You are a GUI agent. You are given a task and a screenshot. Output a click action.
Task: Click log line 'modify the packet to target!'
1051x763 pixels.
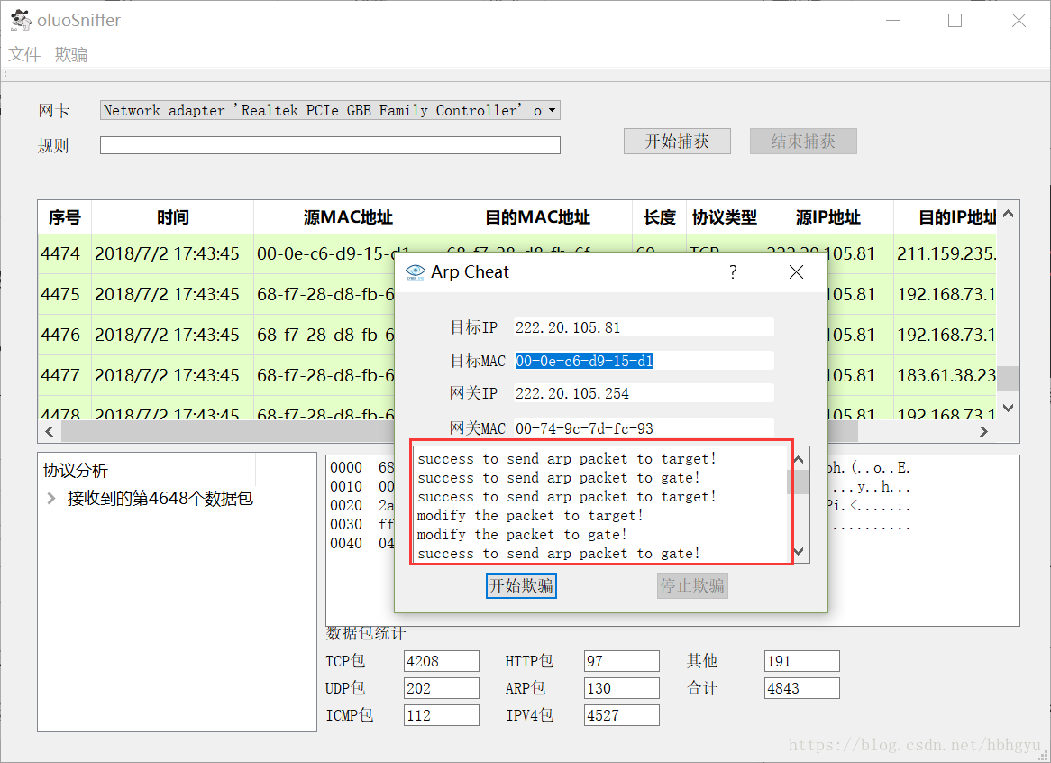(529, 516)
